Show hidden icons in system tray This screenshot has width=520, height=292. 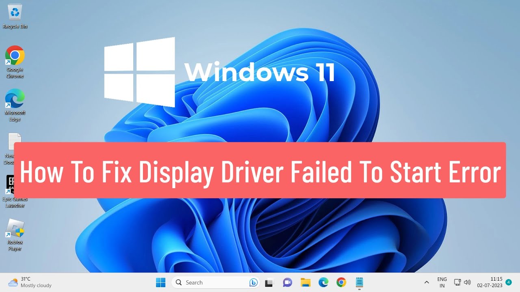point(427,282)
